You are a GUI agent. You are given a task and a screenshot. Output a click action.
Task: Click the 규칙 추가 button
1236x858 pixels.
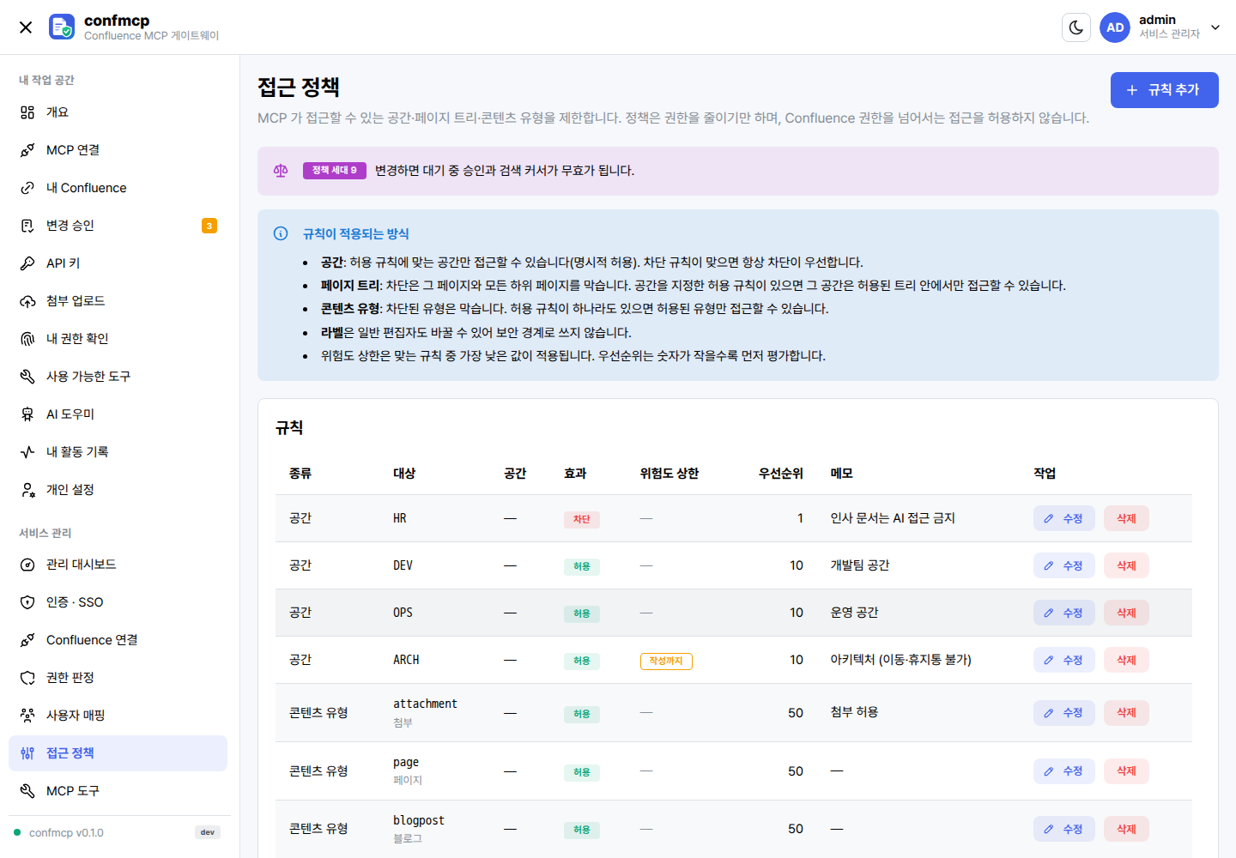1164,90
